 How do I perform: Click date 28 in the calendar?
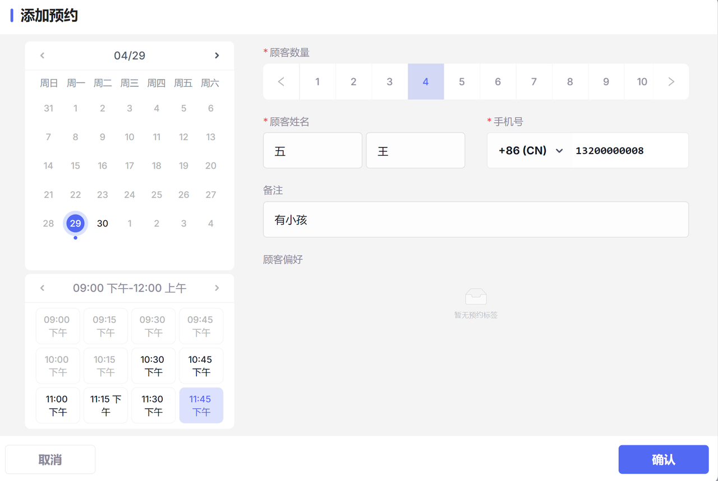pyautogui.click(x=48, y=224)
